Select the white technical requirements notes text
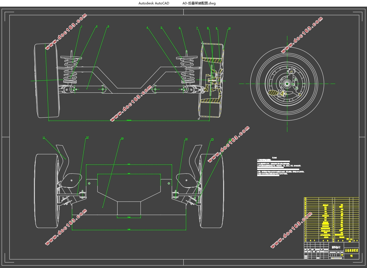Screen dimensions: 367x268 click(x=281, y=166)
